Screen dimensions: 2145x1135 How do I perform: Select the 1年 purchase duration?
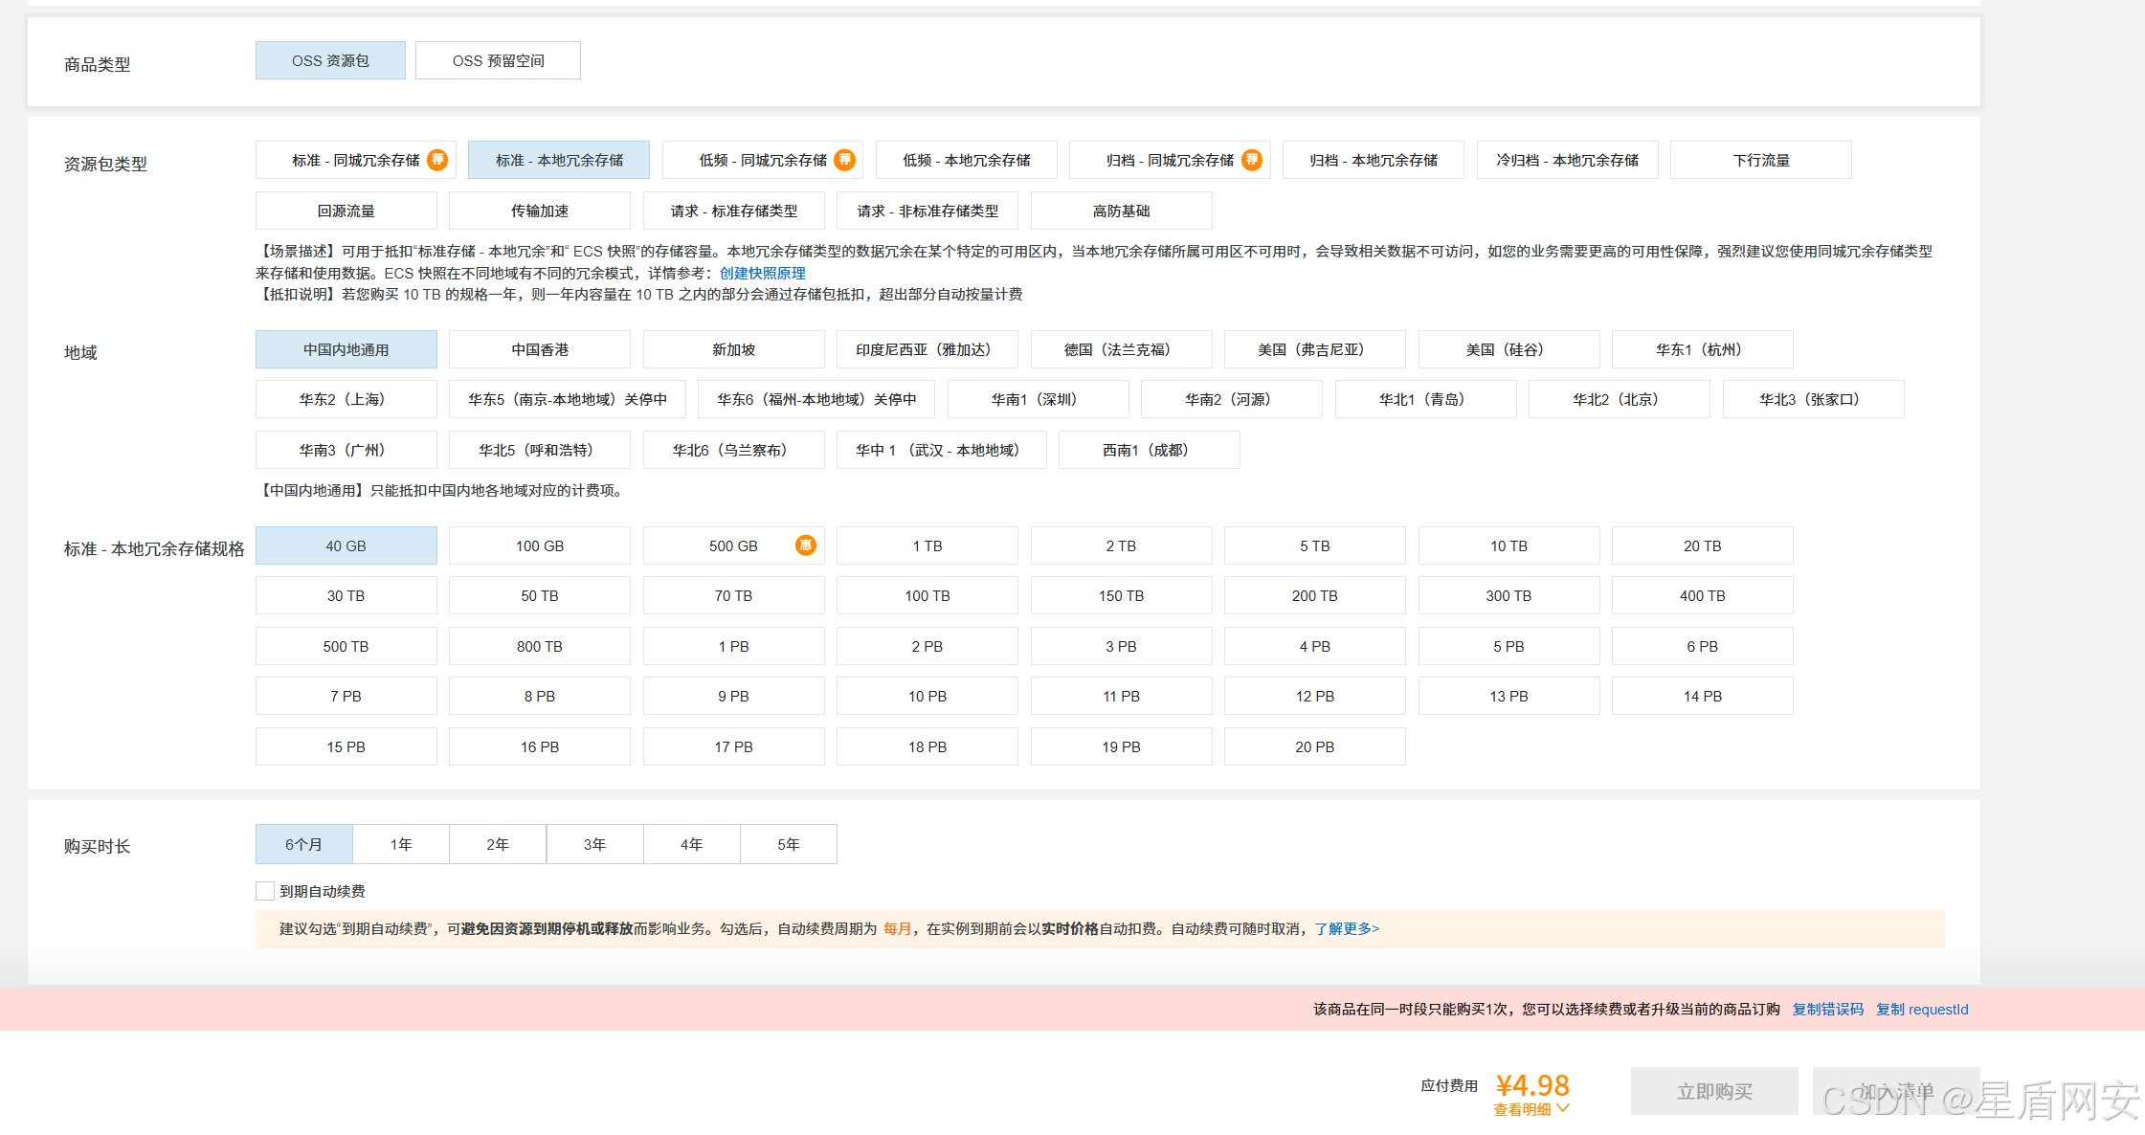(401, 844)
